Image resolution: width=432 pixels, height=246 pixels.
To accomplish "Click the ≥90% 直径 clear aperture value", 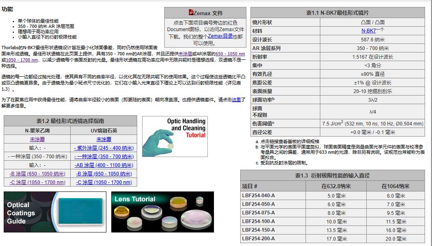I will (372, 74).
